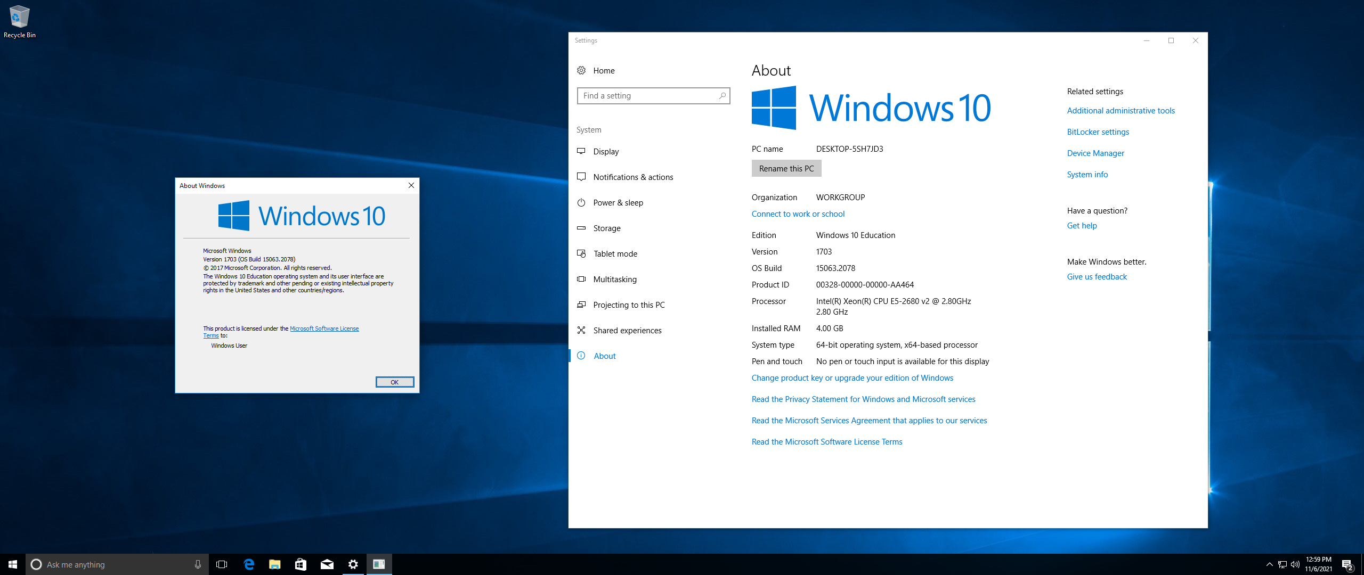The image size is (1364, 575).
Task: Click the OS Build 15063.2078 value
Action: [x=835, y=268]
